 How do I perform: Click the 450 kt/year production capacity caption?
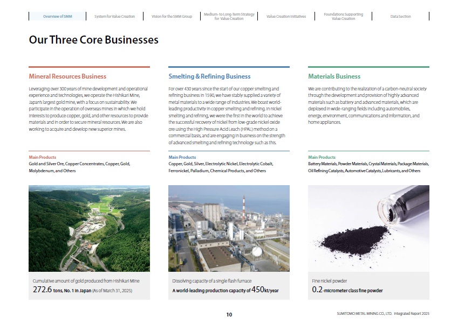point(225,290)
